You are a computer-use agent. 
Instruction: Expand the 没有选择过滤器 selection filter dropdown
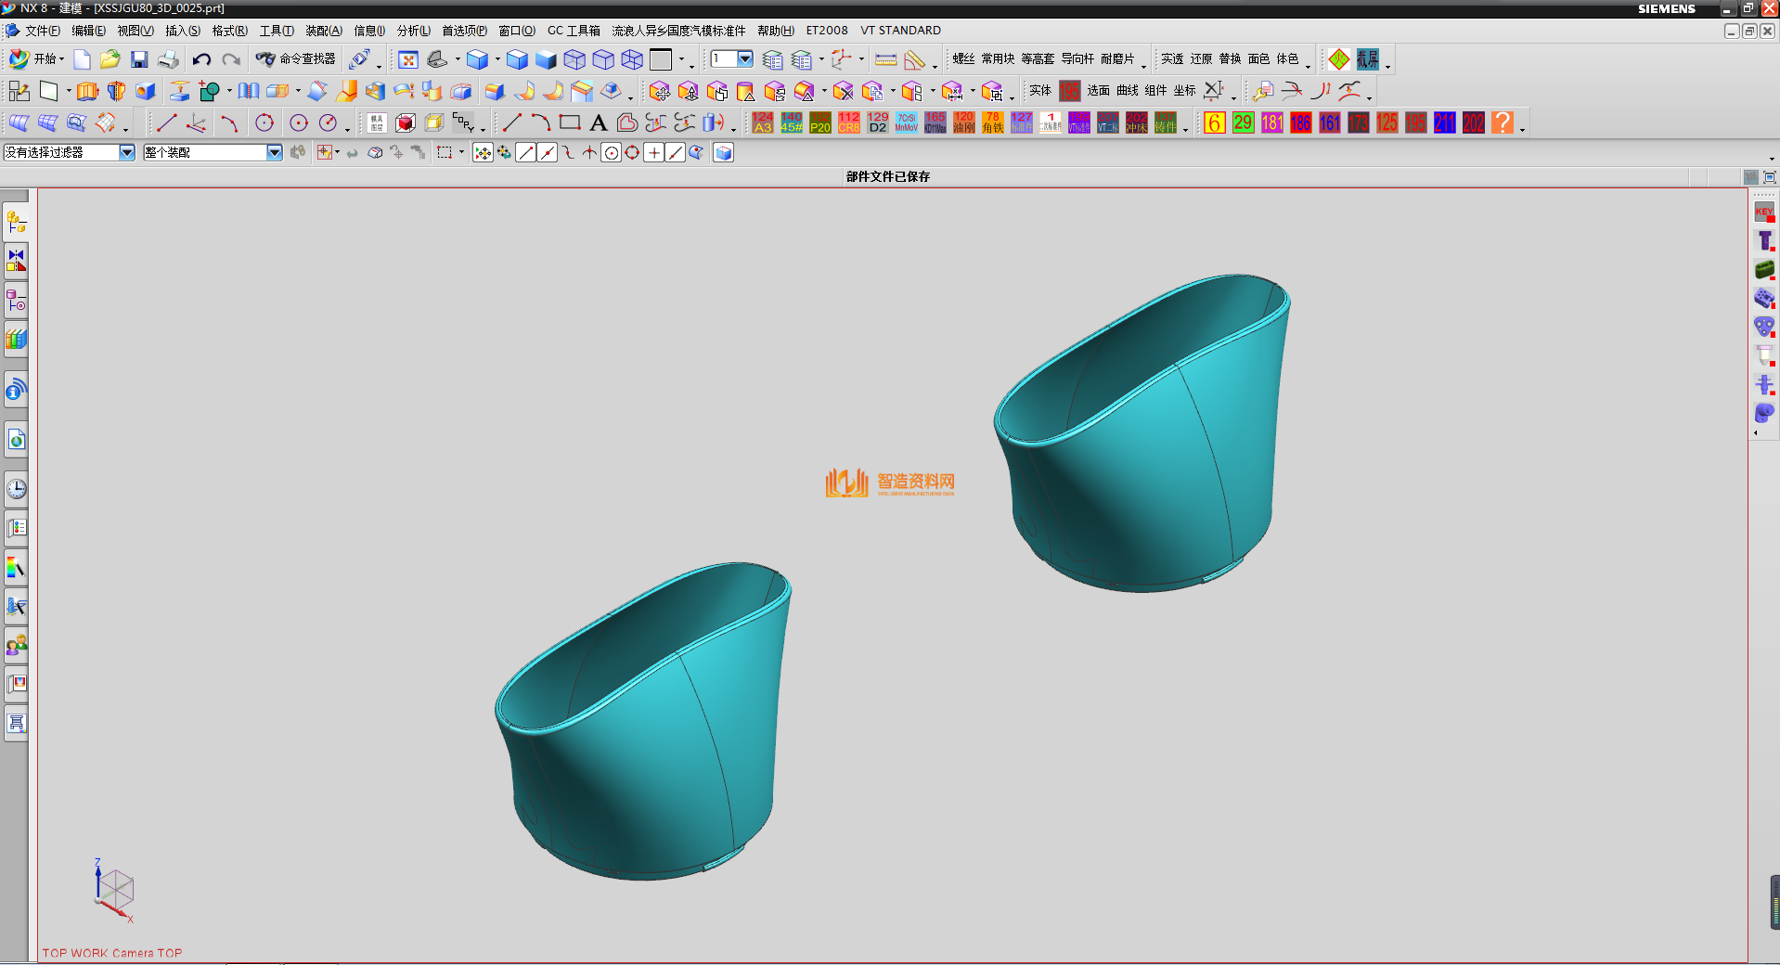click(x=127, y=153)
